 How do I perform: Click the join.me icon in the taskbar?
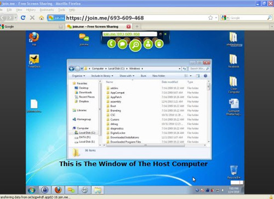(71, 190)
